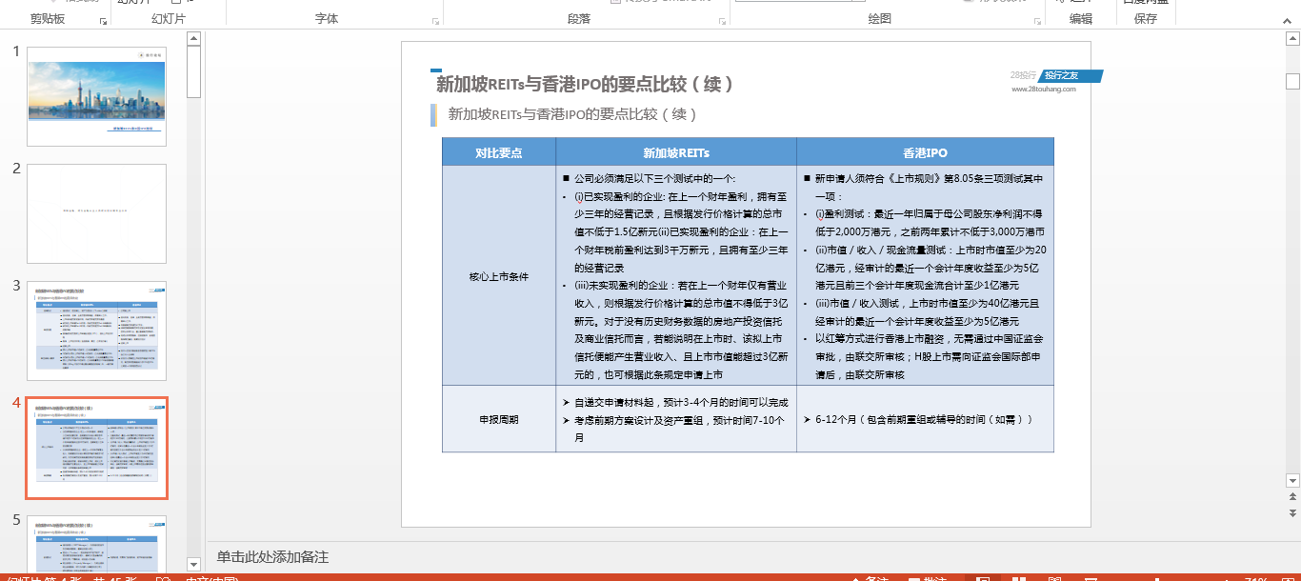
Task: Click the '投行之友' blue logo badge
Action: [x=1071, y=76]
